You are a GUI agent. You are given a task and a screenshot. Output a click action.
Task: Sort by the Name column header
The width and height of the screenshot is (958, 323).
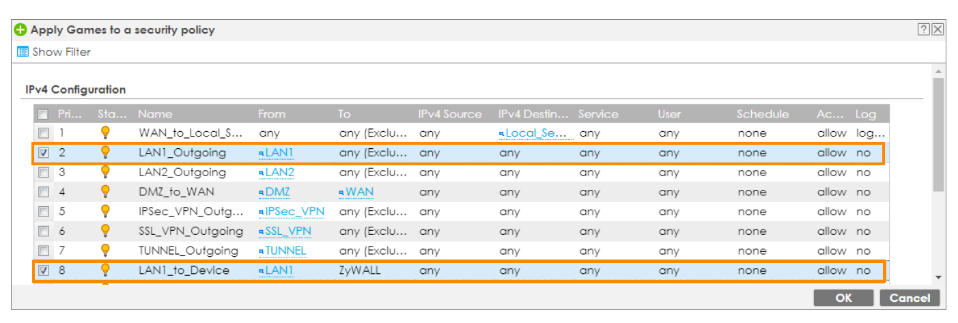(x=155, y=114)
